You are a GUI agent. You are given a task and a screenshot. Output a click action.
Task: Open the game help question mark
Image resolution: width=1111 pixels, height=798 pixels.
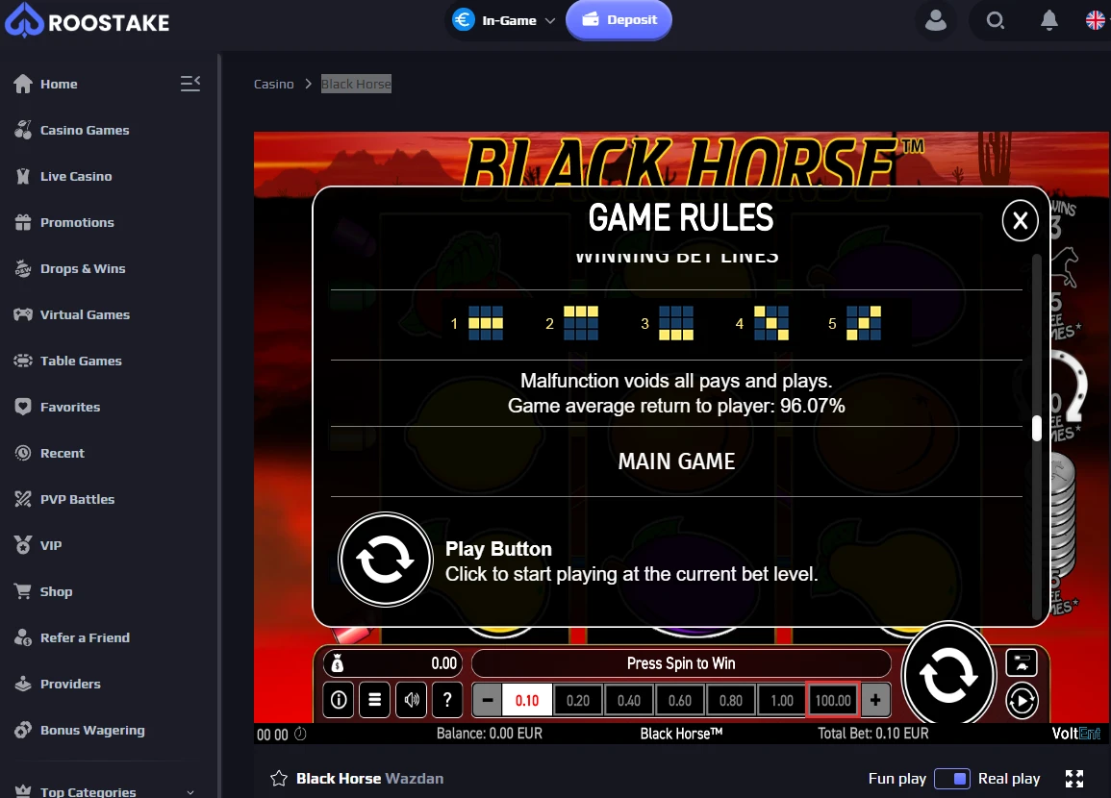coord(447,700)
